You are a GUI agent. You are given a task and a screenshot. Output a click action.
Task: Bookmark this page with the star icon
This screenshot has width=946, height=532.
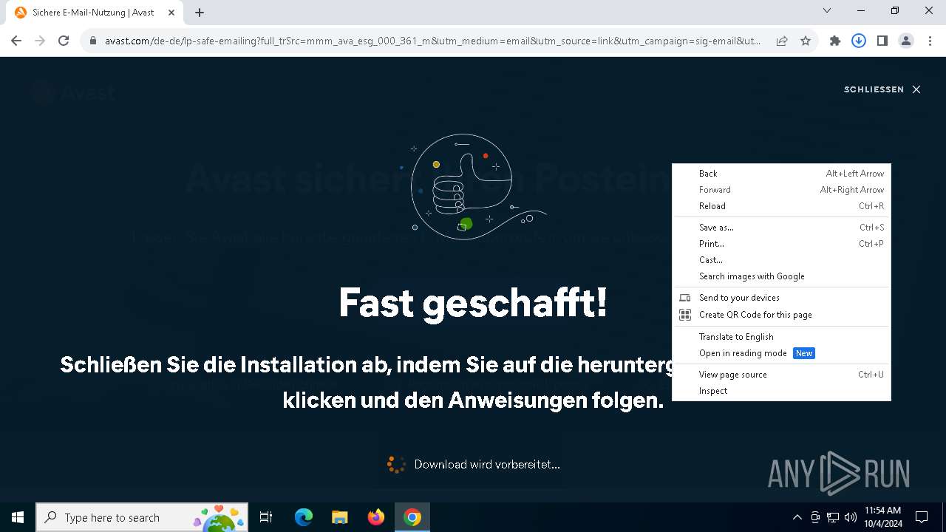point(806,41)
